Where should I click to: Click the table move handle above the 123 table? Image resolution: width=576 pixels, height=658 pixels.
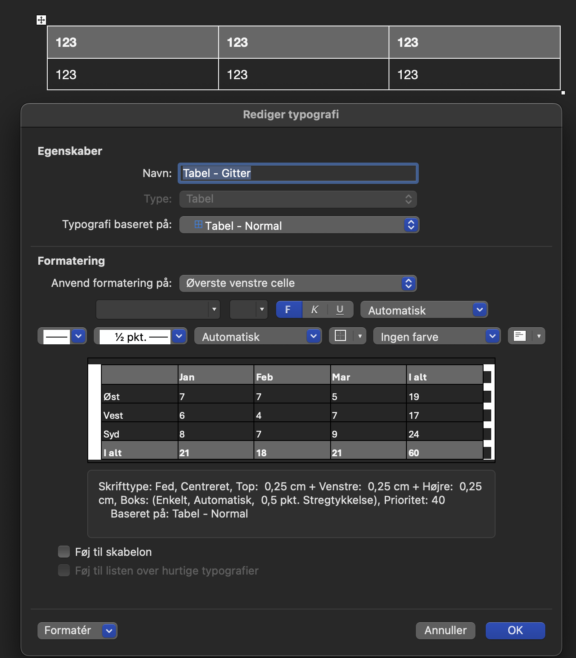[41, 20]
